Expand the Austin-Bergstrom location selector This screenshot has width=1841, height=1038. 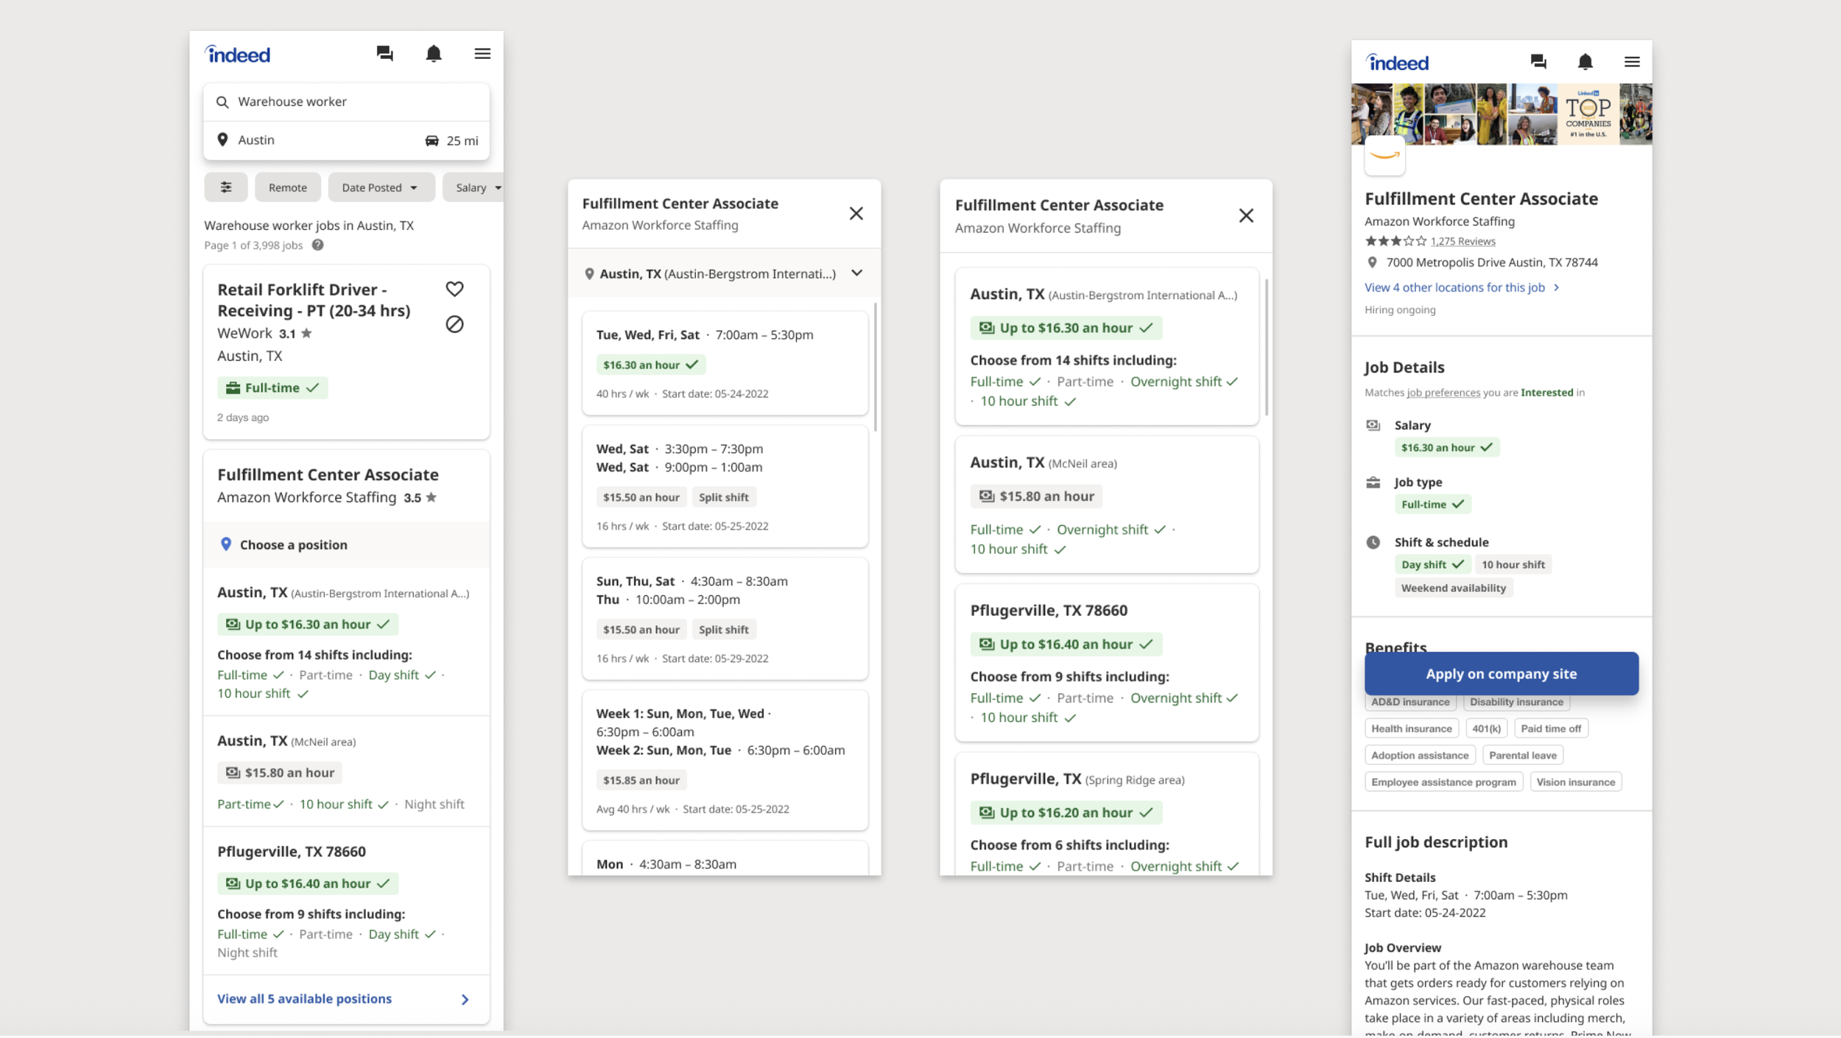click(725, 273)
